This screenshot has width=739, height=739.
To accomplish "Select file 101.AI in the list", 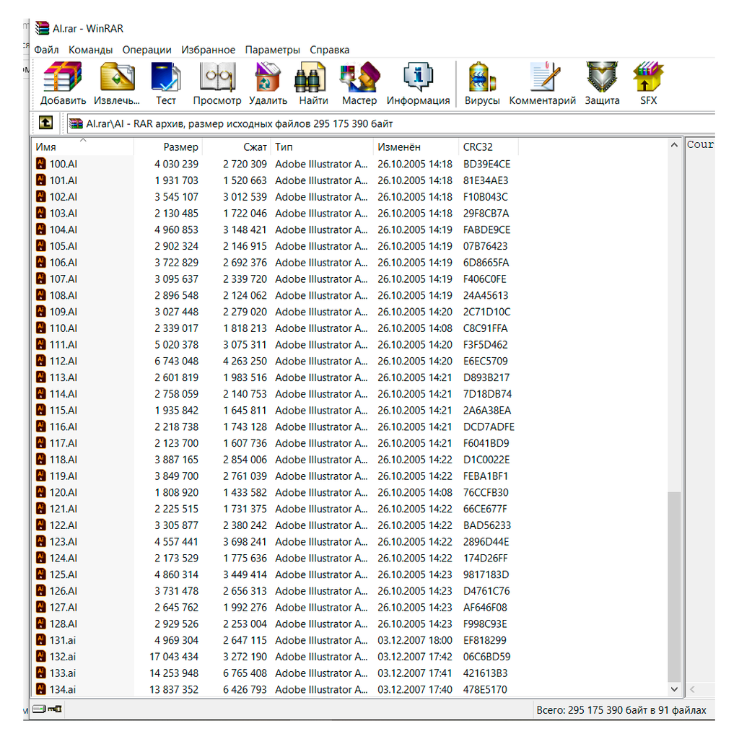I will 64,180.
